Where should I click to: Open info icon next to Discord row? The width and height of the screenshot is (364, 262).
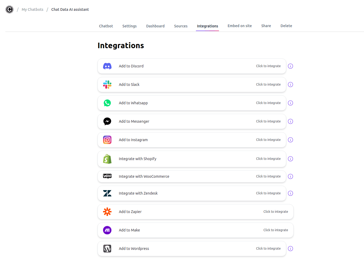coord(290,66)
